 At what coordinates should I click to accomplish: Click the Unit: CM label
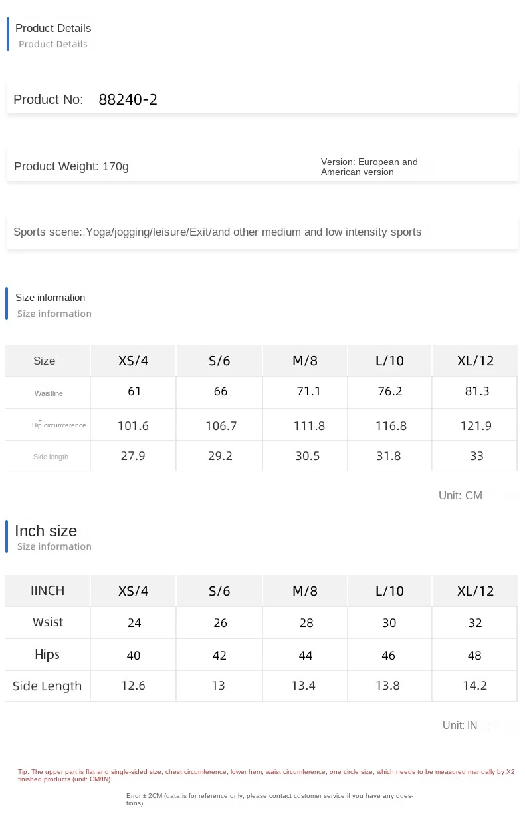tap(460, 495)
